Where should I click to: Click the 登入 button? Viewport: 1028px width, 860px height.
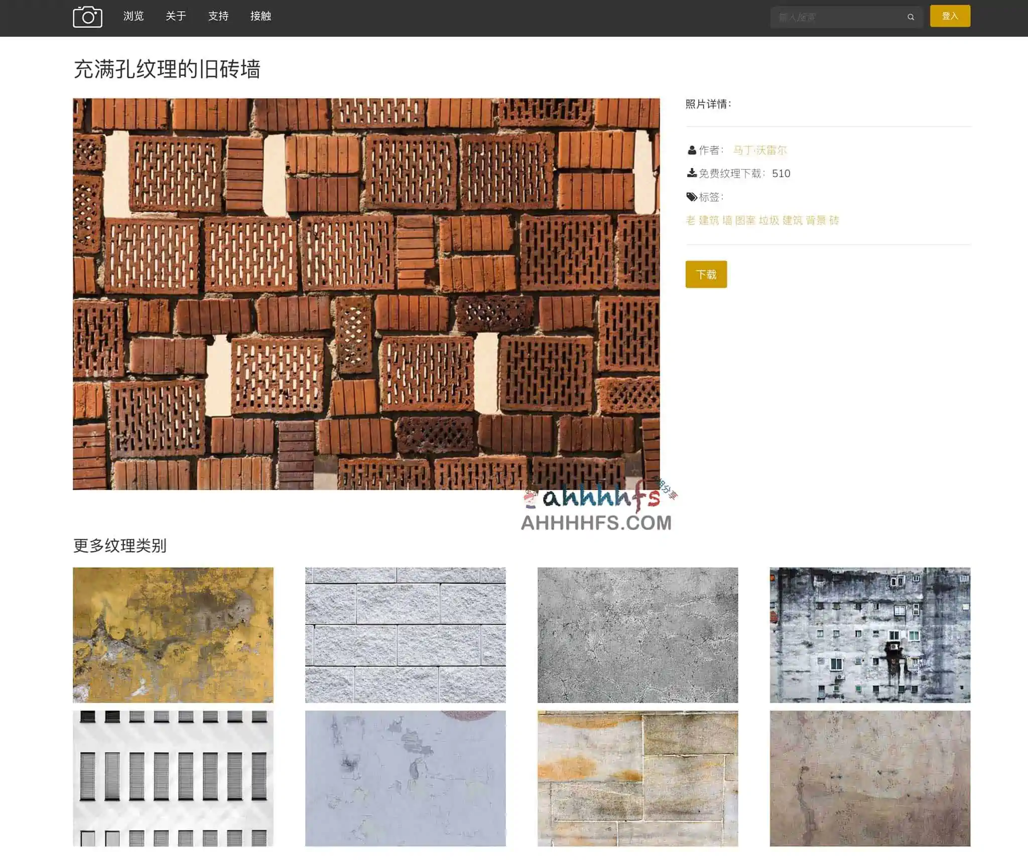click(x=950, y=16)
